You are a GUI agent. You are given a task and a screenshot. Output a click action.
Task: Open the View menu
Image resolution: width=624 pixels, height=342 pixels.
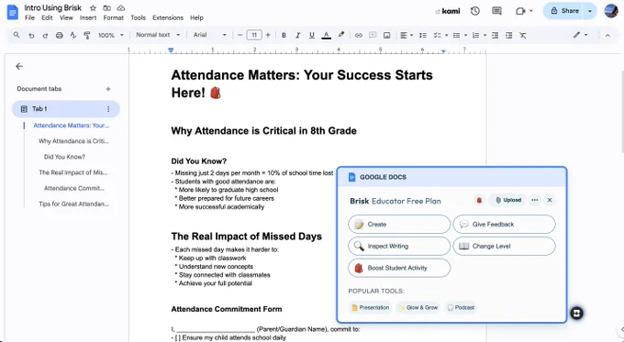point(66,18)
